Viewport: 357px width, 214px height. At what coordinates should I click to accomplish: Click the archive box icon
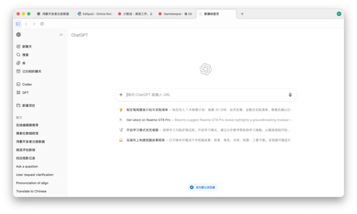pos(19,71)
